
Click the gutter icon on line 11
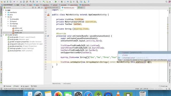click(48, 15)
